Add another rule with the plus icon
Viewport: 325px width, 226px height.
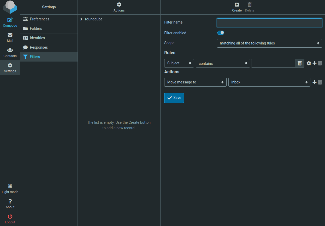click(x=314, y=63)
